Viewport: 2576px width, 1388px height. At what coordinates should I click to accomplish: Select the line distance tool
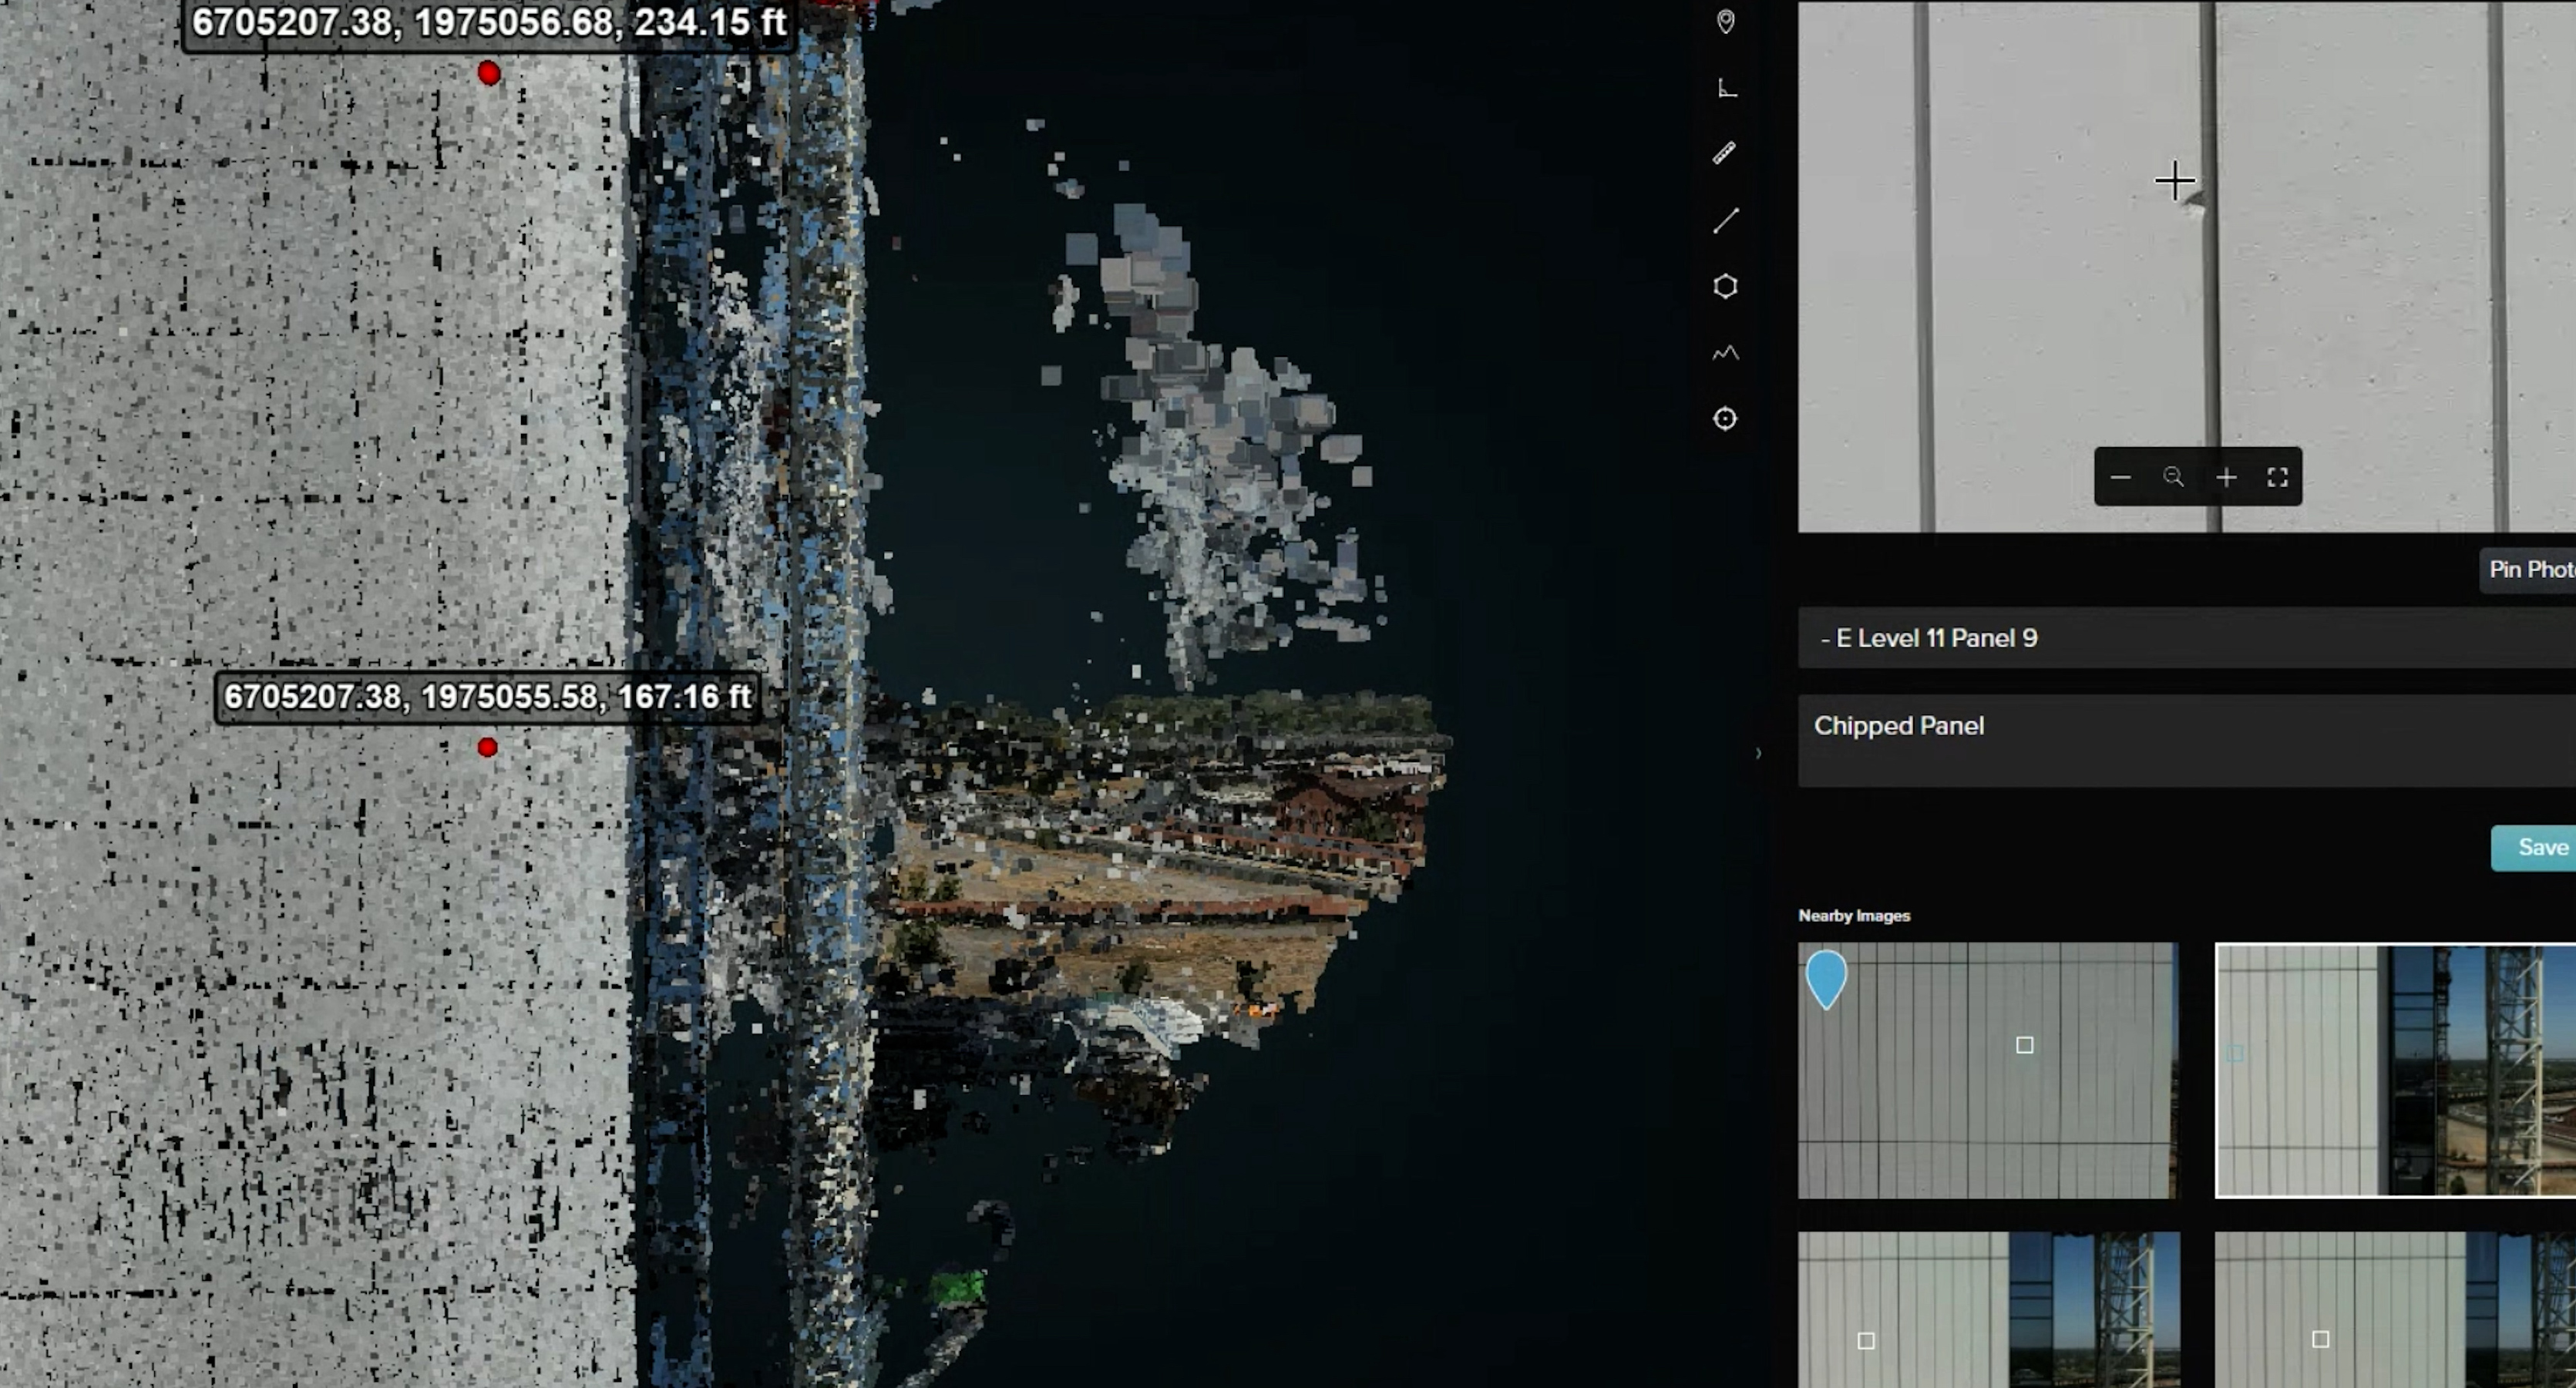coord(1725,220)
